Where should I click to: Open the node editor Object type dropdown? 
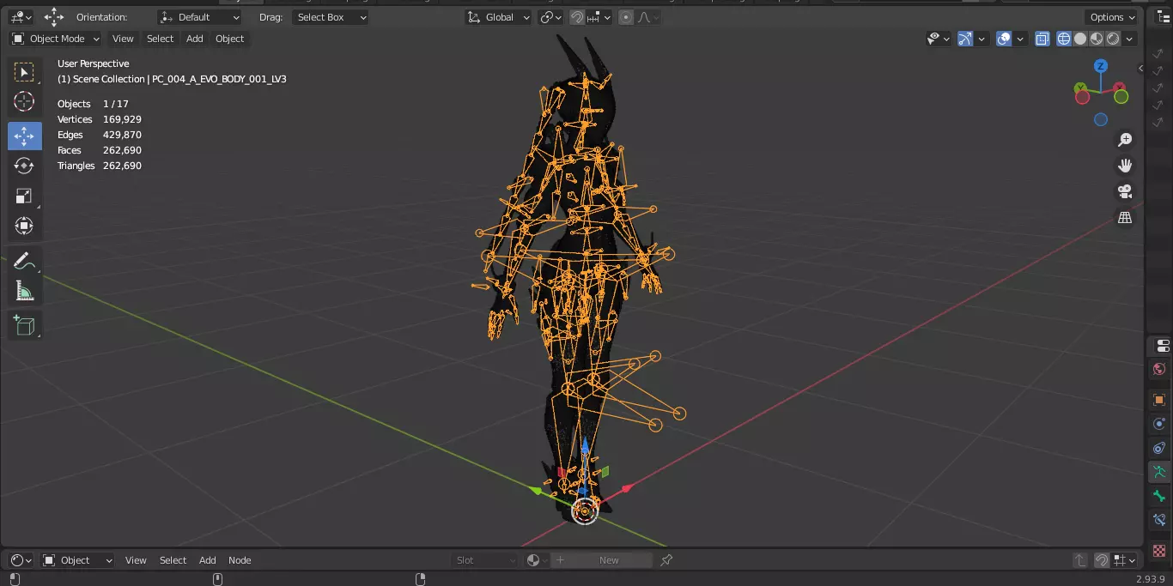pyautogui.click(x=78, y=560)
